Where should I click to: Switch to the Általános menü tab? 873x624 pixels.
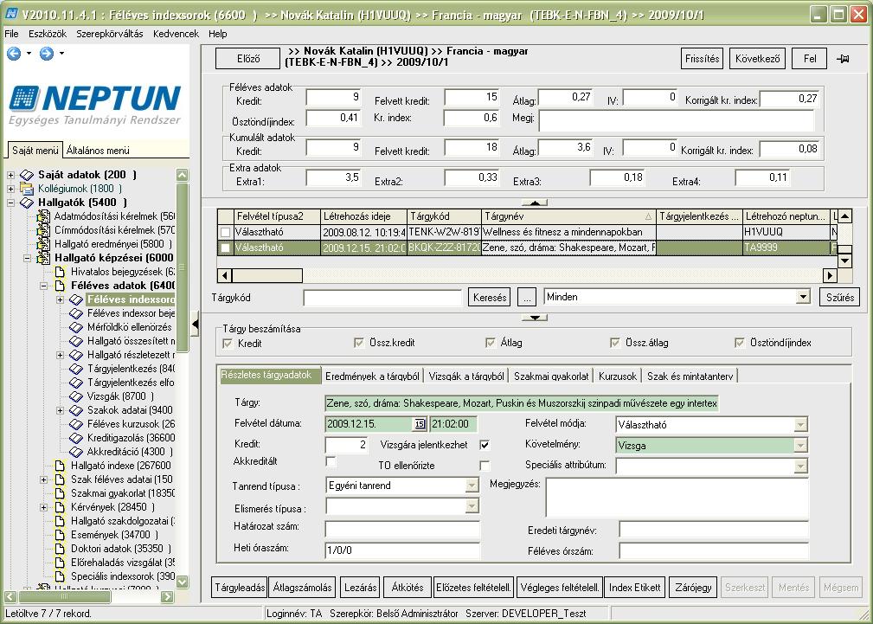click(98, 151)
